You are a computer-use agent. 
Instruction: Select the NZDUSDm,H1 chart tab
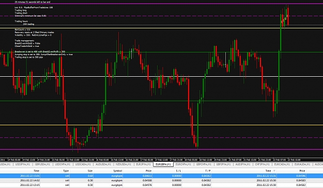coord(124,164)
